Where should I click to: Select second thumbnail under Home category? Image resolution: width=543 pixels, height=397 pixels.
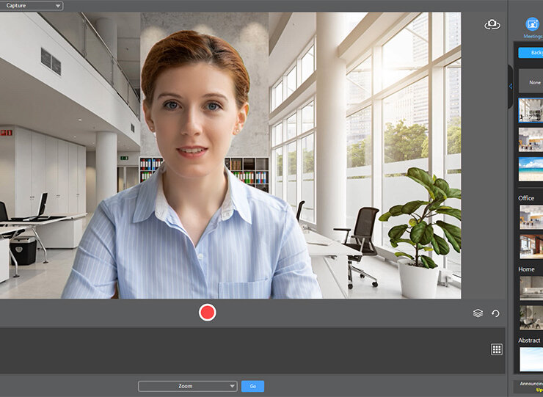coord(531,317)
